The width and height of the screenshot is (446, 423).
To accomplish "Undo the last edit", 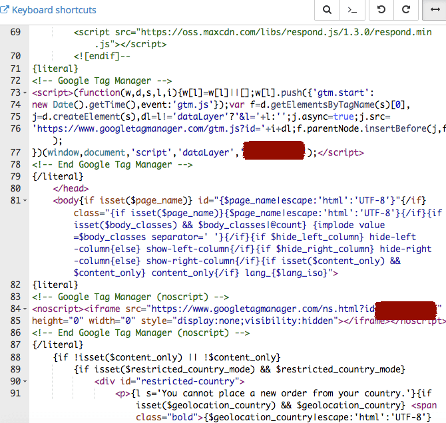I will (381, 10).
